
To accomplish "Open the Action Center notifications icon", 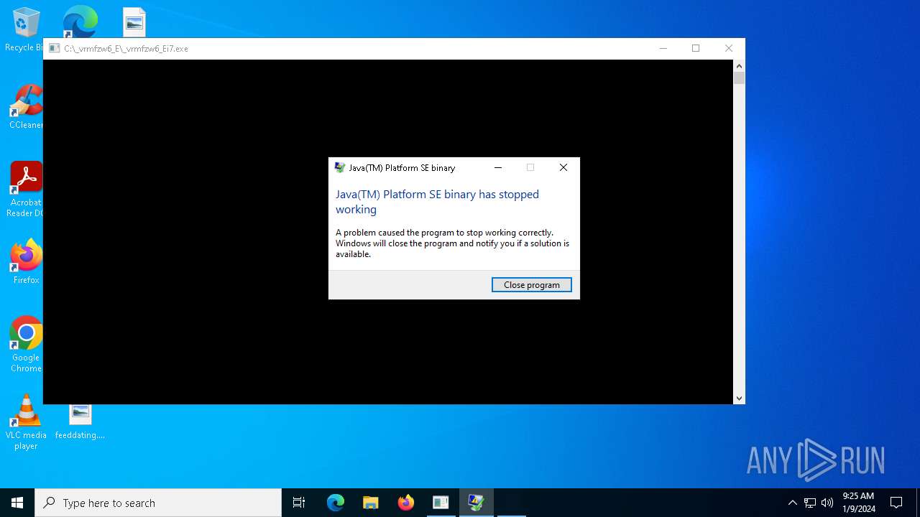I will click(896, 503).
